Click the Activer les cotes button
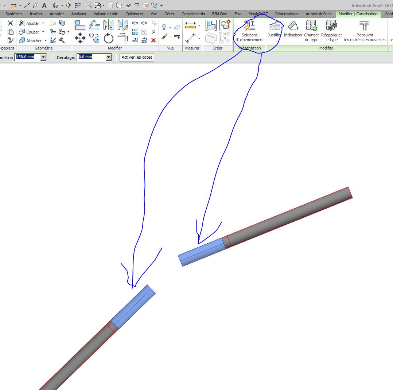 tap(137, 57)
